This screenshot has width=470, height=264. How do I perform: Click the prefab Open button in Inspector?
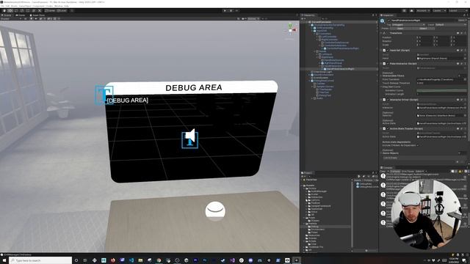(400, 29)
